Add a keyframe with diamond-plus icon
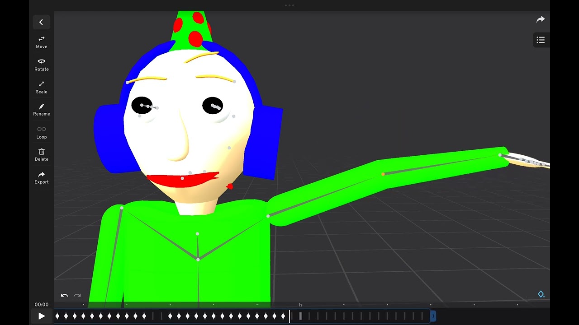579x325 pixels. point(541,294)
